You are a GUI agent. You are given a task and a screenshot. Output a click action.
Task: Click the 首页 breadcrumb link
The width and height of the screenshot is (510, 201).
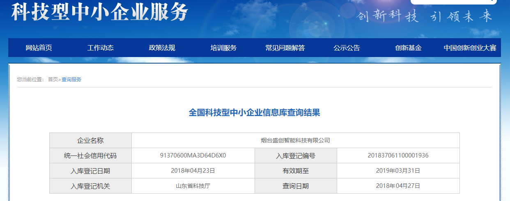pos(53,80)
